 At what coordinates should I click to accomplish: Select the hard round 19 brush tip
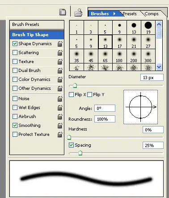pos(148,28)
